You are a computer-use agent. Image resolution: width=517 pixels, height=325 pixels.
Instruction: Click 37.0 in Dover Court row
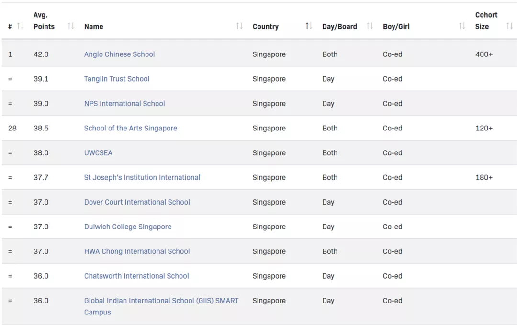click(41, 202)
